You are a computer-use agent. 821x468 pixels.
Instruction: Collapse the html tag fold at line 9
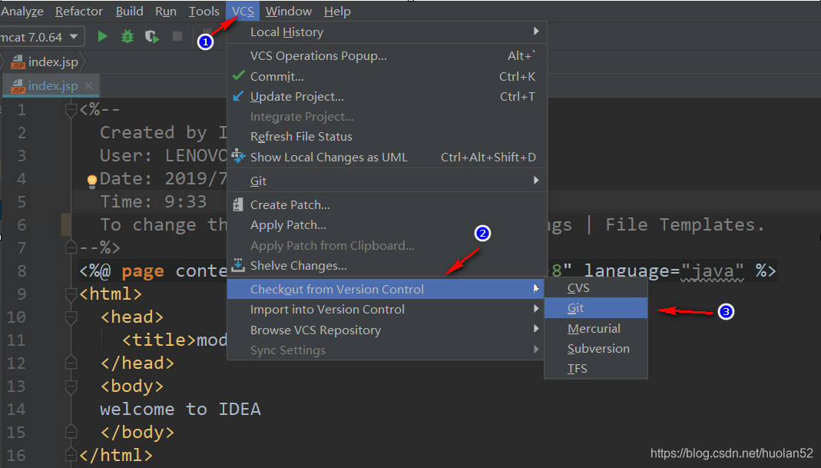[71, 294]
